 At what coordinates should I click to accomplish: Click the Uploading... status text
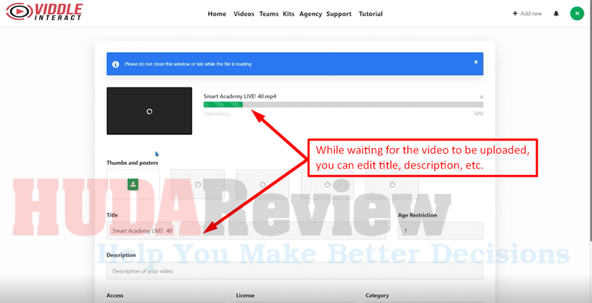click(x=218, y=113)
